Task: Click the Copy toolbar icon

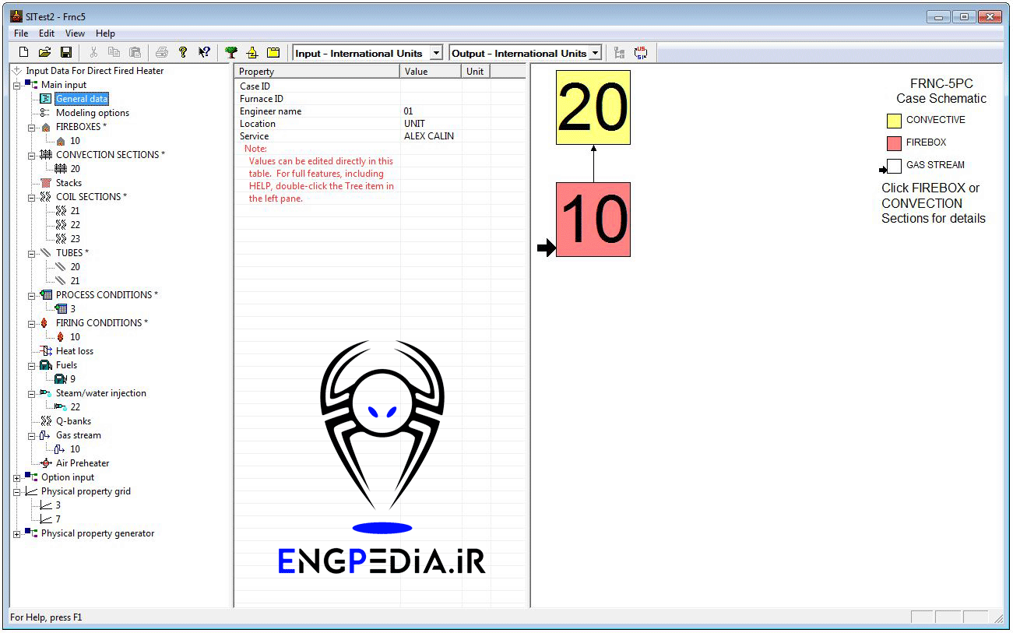Action: pos(114,52)
